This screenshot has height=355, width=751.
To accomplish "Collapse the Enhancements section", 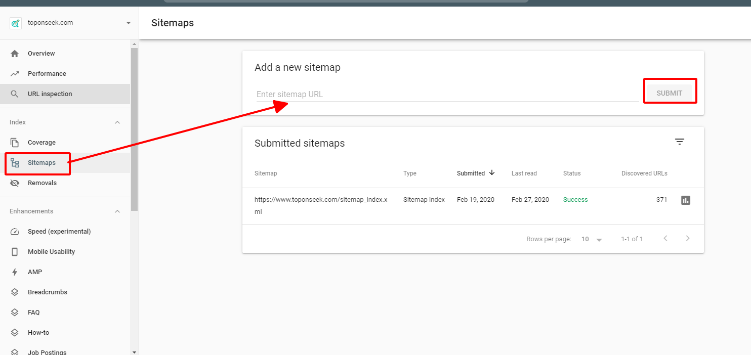I will (x=117, y=211).
